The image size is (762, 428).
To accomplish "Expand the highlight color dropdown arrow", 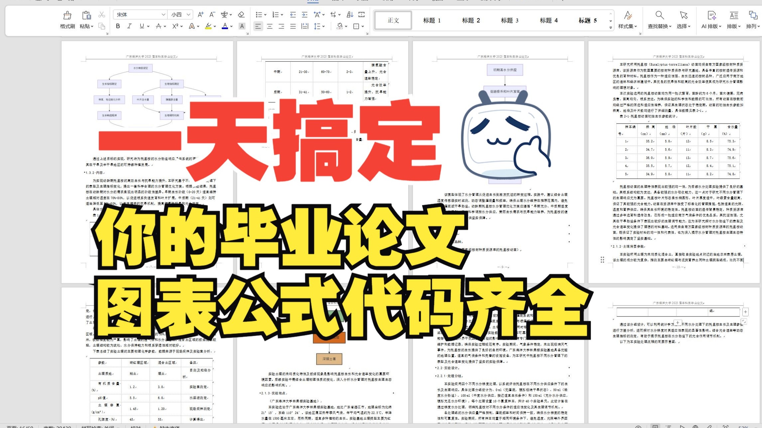I will tap(215, 26).
